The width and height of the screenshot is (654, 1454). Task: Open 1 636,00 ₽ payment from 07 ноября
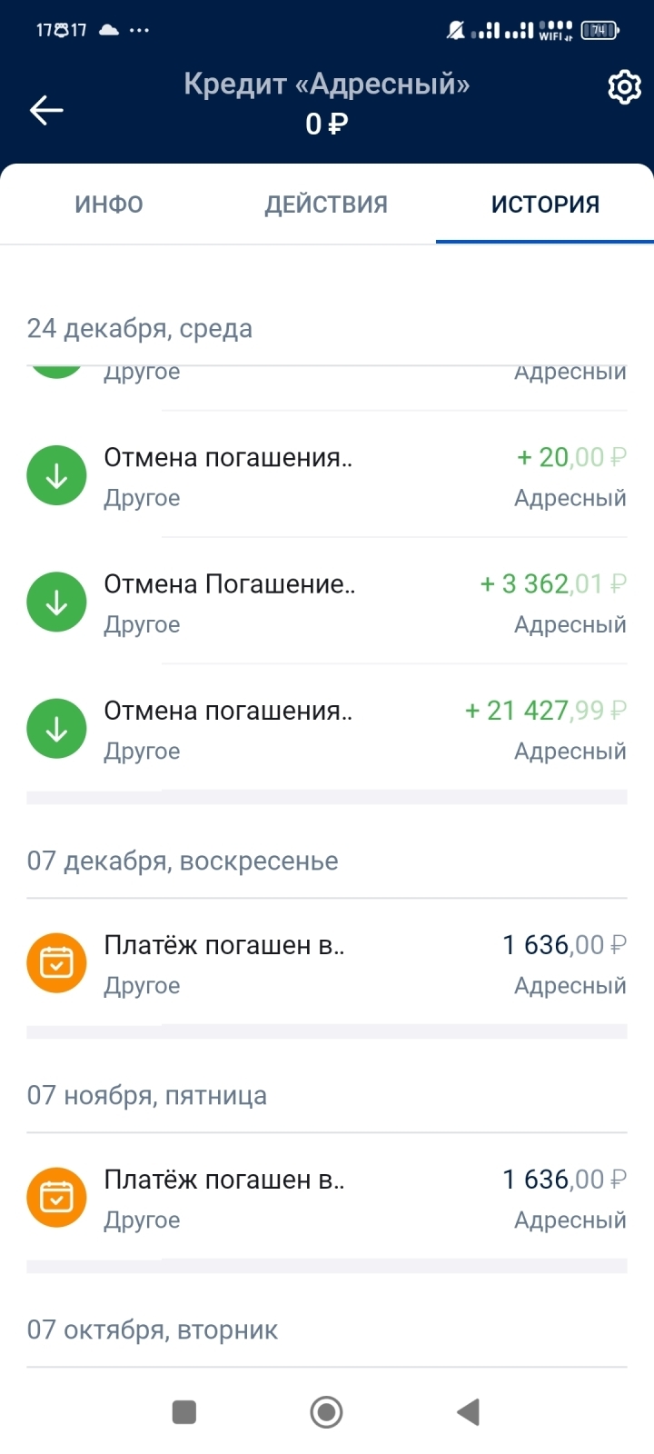coord(564,1180)
